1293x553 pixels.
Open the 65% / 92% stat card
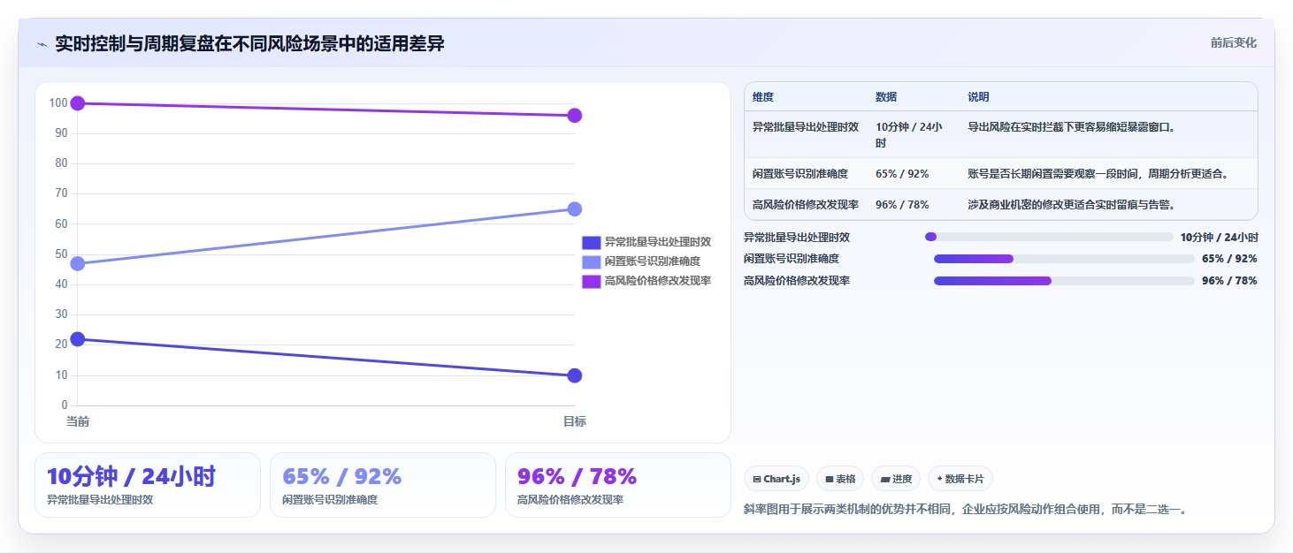pyautogui.click(x=383, y=485)
